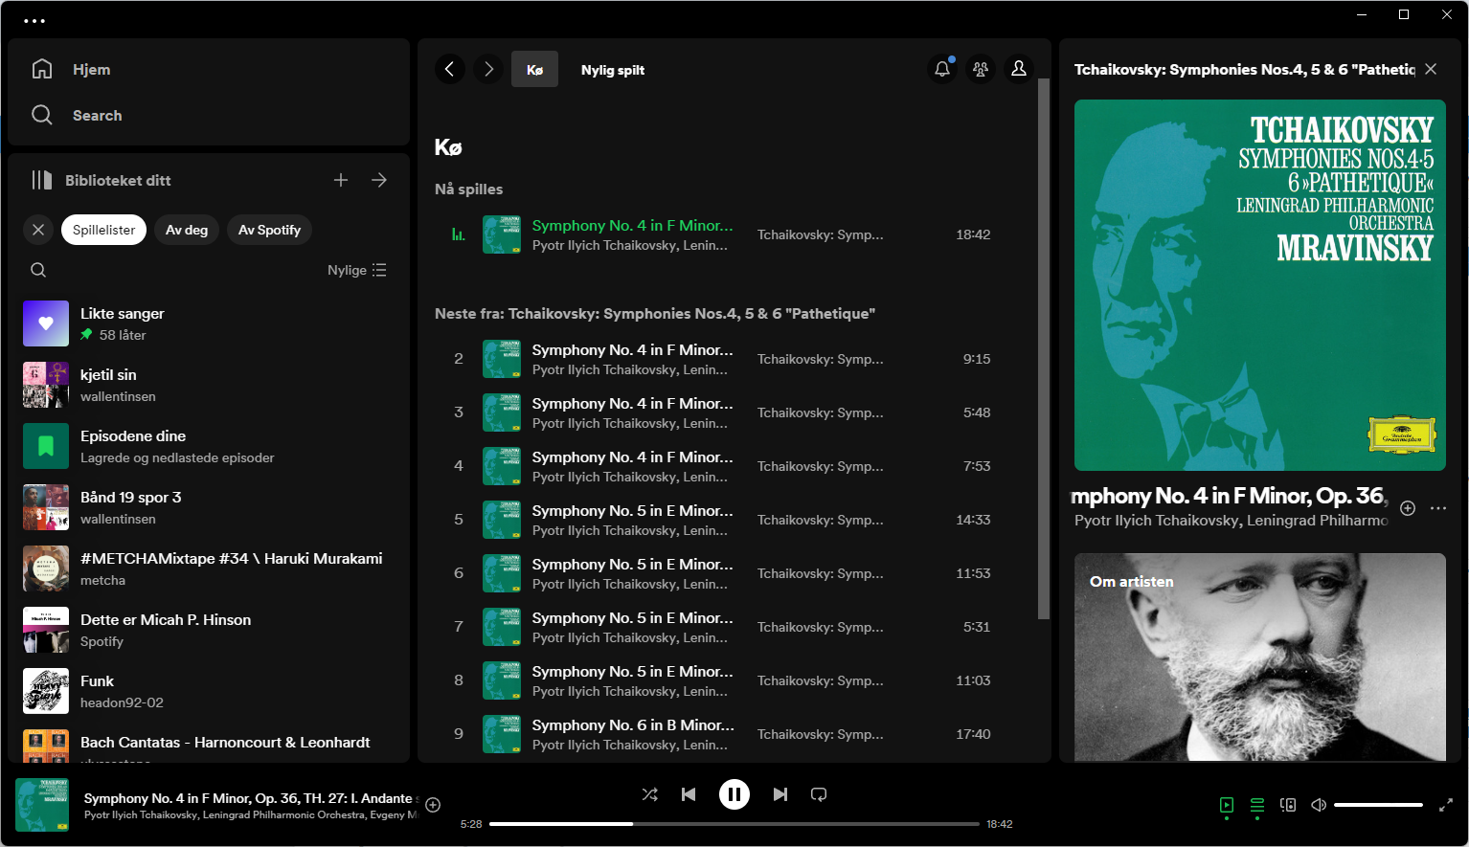Select queue track 7 lasting 5:31
The height and width of the screenshot is (847, 1469).
point(728,627)
